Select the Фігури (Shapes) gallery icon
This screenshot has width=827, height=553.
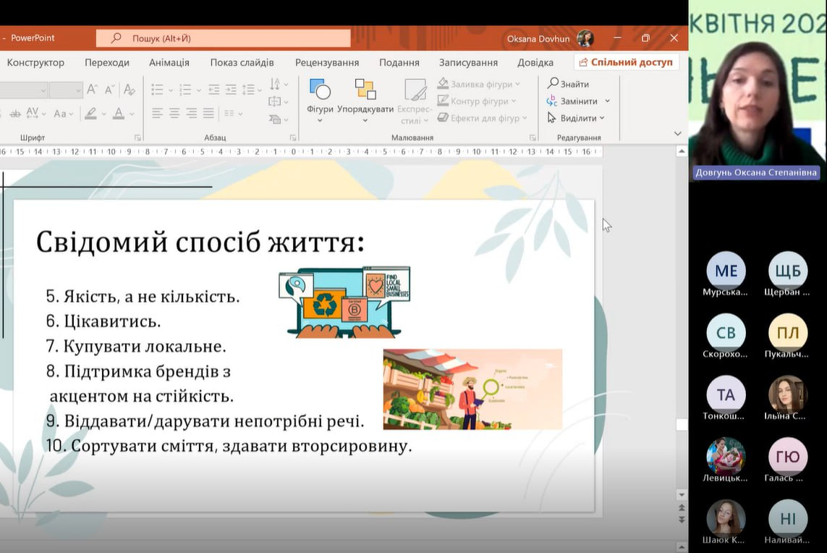pyautogui.click(x=319, y=90)
